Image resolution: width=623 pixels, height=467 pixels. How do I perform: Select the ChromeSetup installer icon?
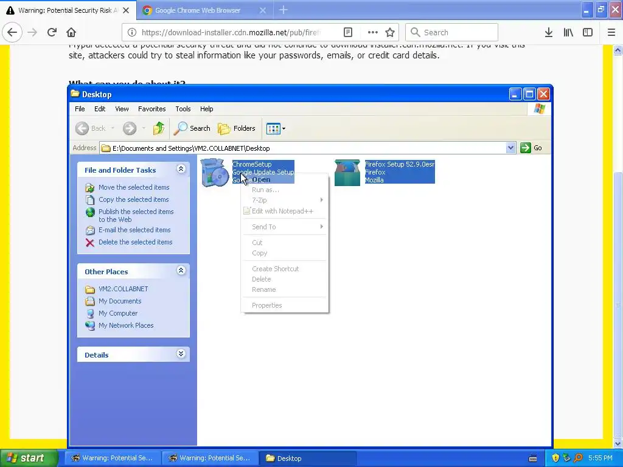(215, 172)
